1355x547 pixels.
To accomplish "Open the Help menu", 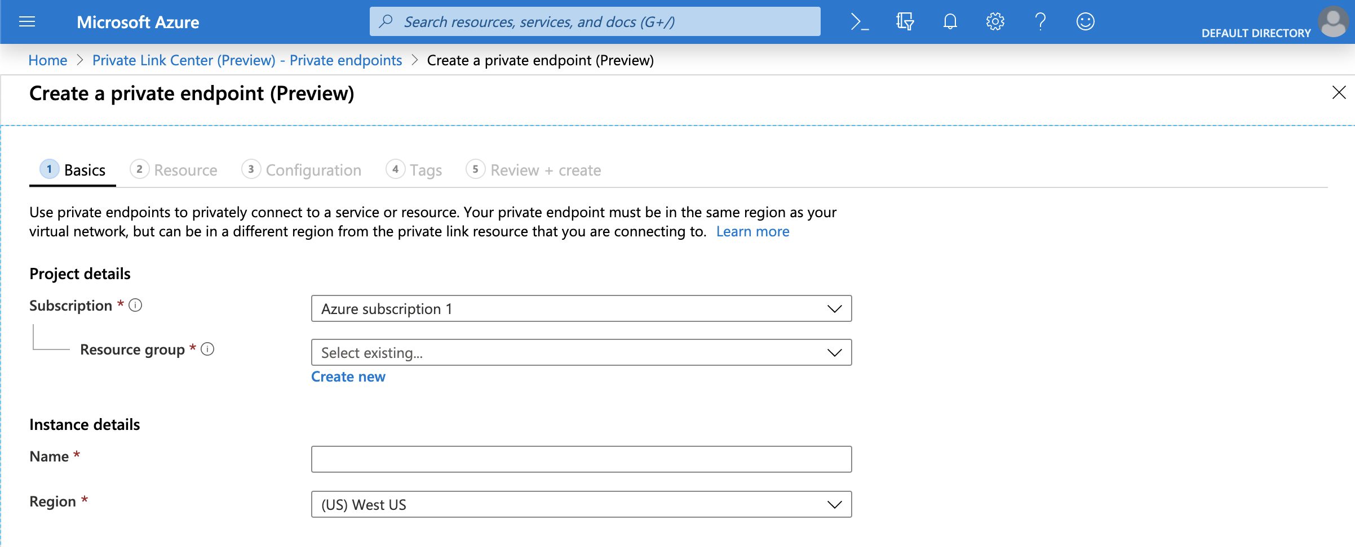I will (1040, 22).
